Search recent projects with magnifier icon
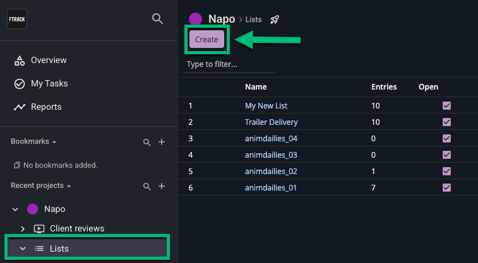The width and height of the screenshot is (478, 263). [146, 186]
